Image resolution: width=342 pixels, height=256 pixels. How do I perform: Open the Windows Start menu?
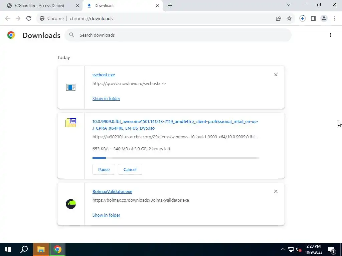coord(8,249)
